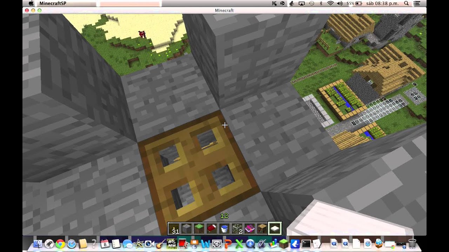Image resolution: width=449 pixels, height=252 pixels.
Task: Select the torch hotbar slot showing 31
Action: coord(174,229)
